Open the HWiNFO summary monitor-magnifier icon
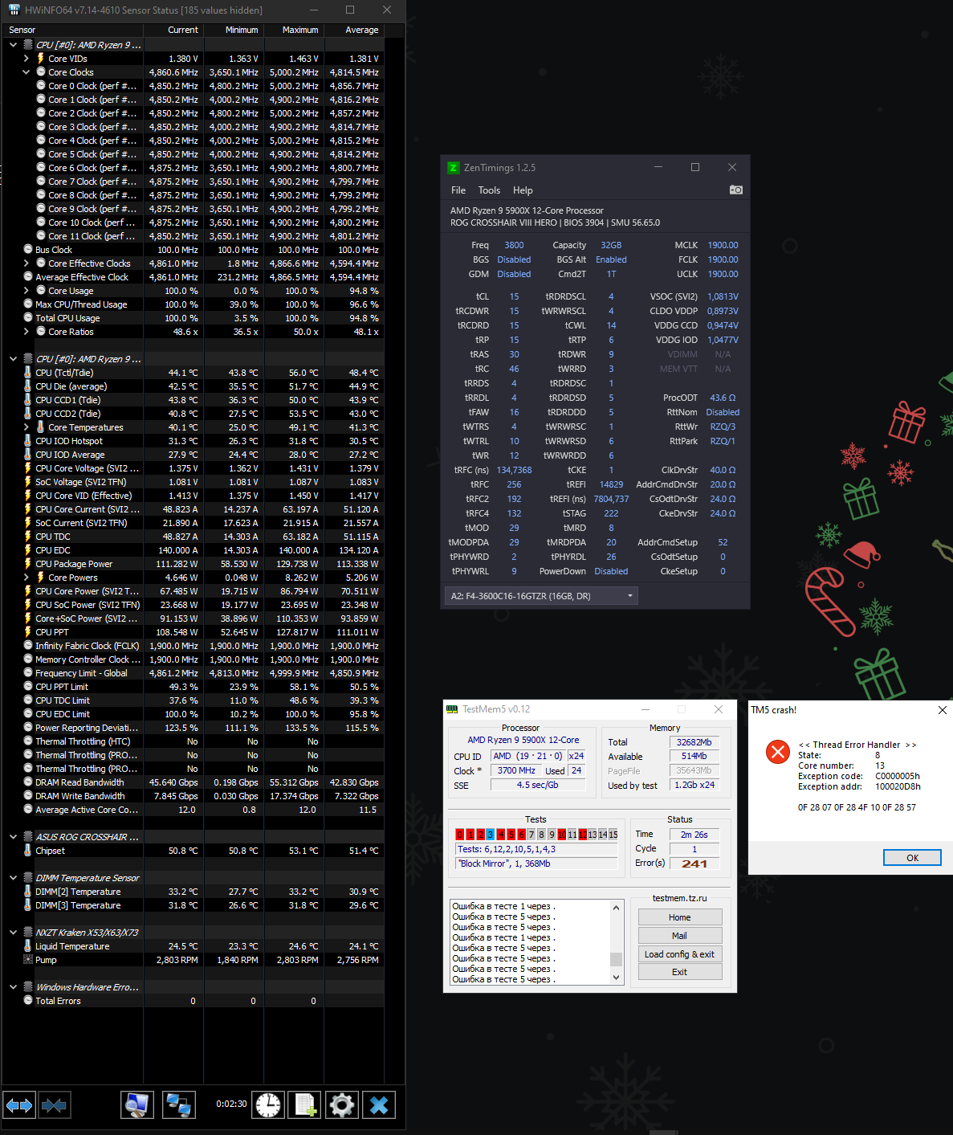This screenshot has height=1135, width=953. [137, 1105]
